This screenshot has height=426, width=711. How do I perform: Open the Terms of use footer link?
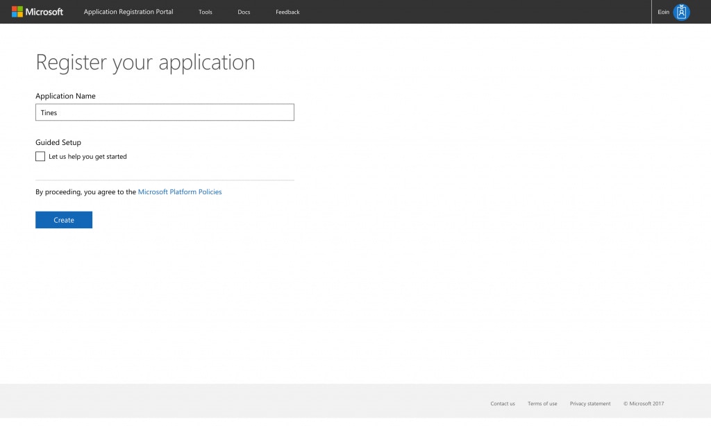click(542, 404)
